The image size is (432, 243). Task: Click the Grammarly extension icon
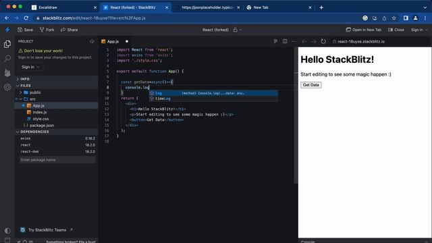pyautogui.click(x=365, y=18)
